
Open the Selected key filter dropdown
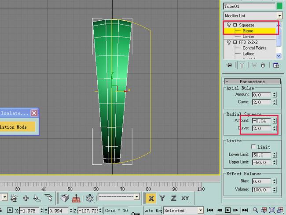pyautogui.click(x=201, y=211)
